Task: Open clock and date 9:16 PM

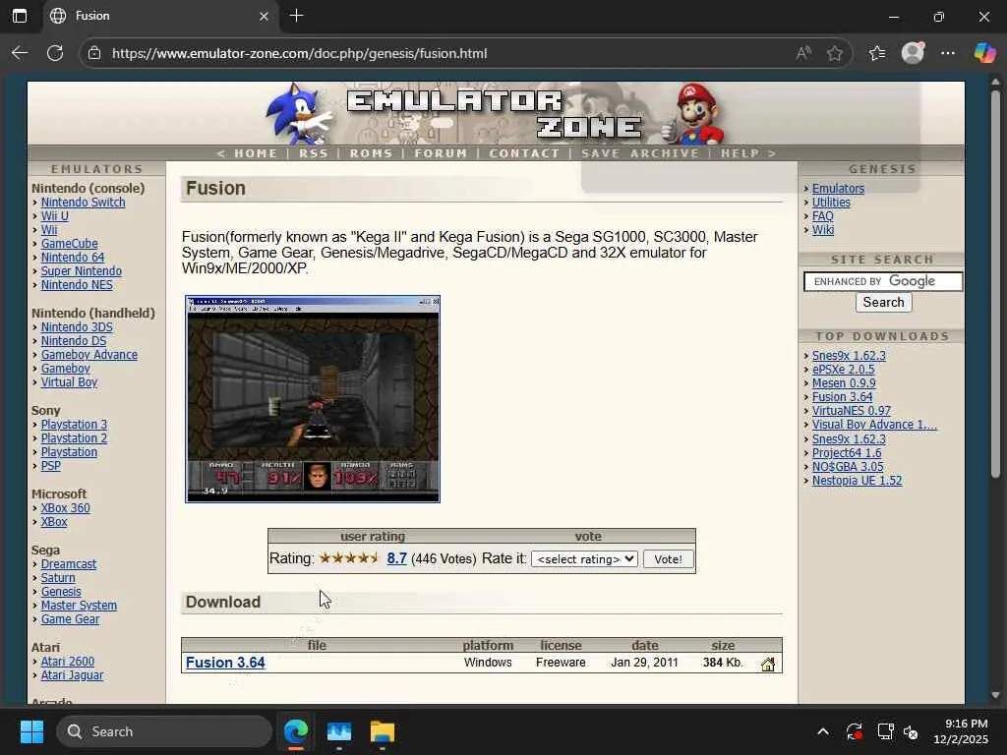Action: pos(961,731)
